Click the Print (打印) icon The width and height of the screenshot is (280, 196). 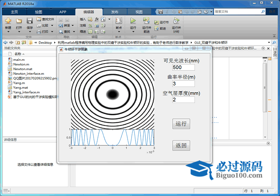click(x=39, y=32)
